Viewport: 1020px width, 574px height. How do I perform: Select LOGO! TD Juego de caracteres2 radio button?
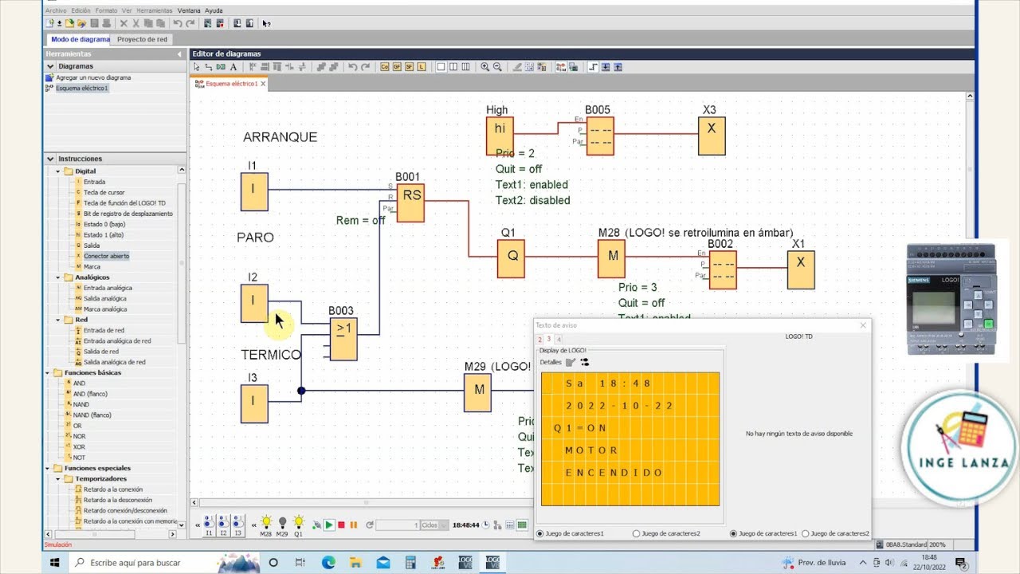(x=806, y=533)
